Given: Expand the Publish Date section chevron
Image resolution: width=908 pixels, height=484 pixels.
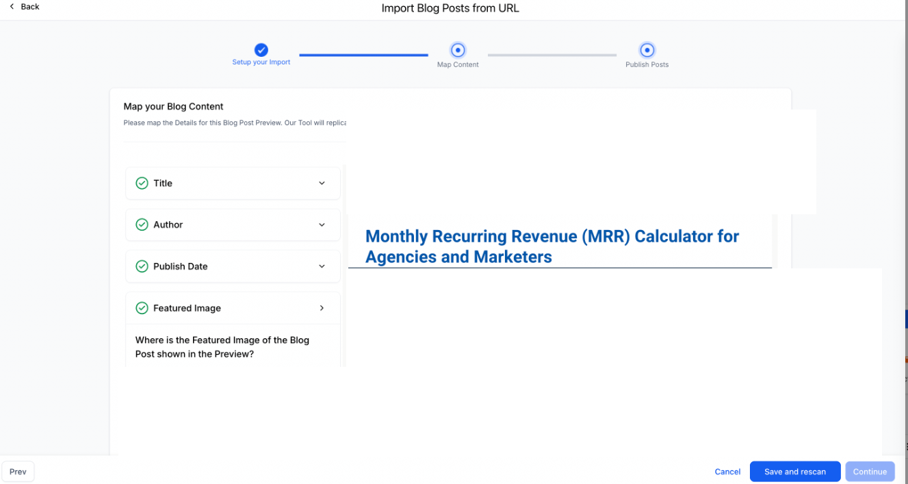Looking at the screenshot, I should click(x=322, y=266).
